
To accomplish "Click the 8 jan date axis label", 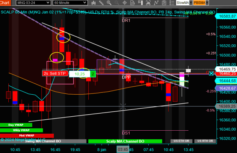I will pos(102,150).
